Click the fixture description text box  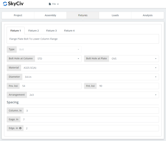[x=83, y=39]
